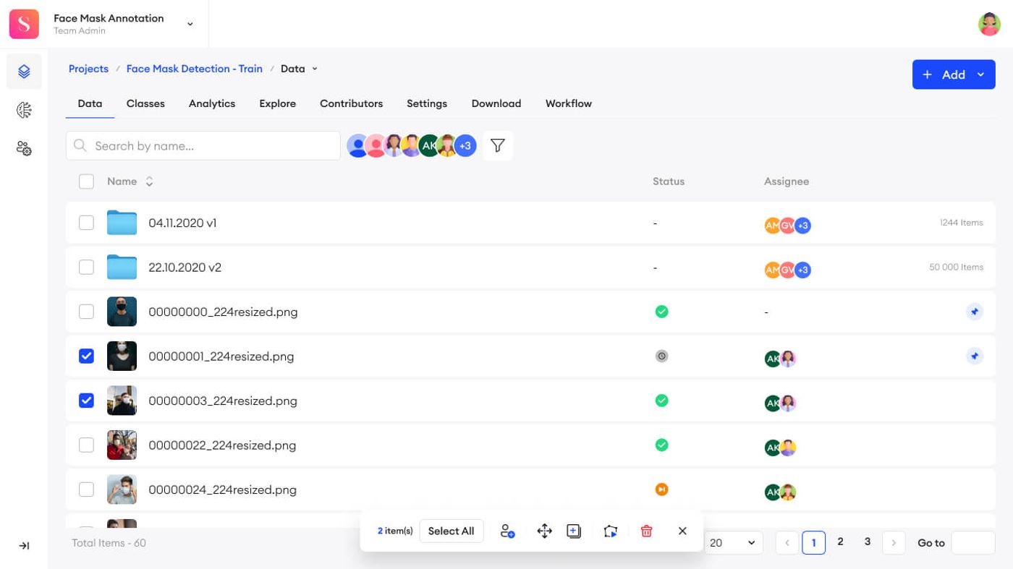Open the team settings sidebar icon
This screenshot has width=1013, height=569.
pos(24,148)
